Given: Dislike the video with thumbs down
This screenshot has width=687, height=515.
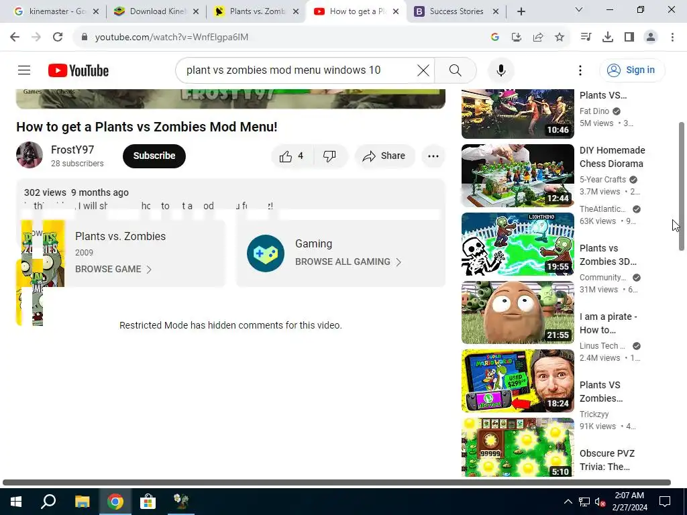Looking at the screenshot, I should [x=329, y=156].
